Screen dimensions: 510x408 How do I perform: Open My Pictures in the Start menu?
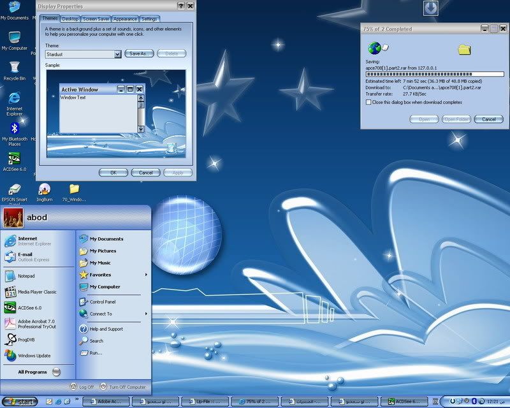tap(112, 251)
